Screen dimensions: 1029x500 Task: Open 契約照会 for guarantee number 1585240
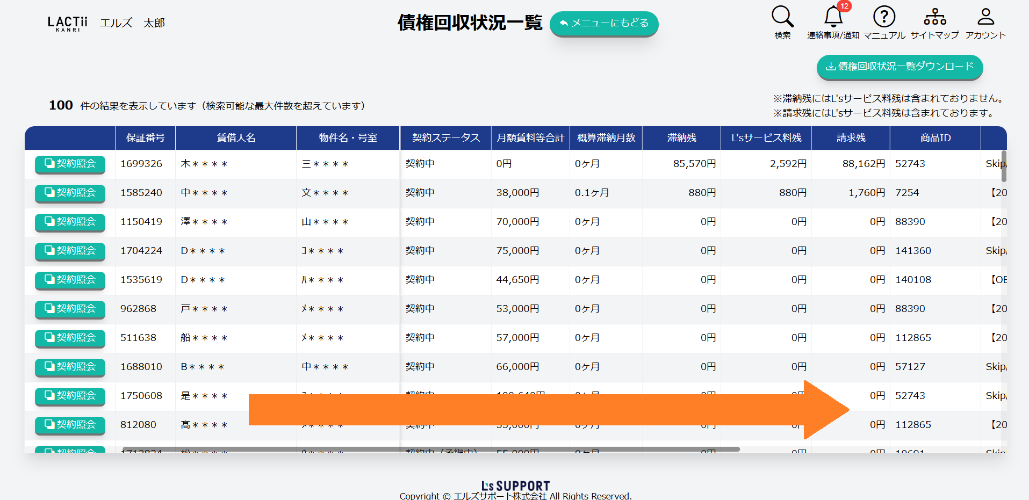[x=70, y=193]
